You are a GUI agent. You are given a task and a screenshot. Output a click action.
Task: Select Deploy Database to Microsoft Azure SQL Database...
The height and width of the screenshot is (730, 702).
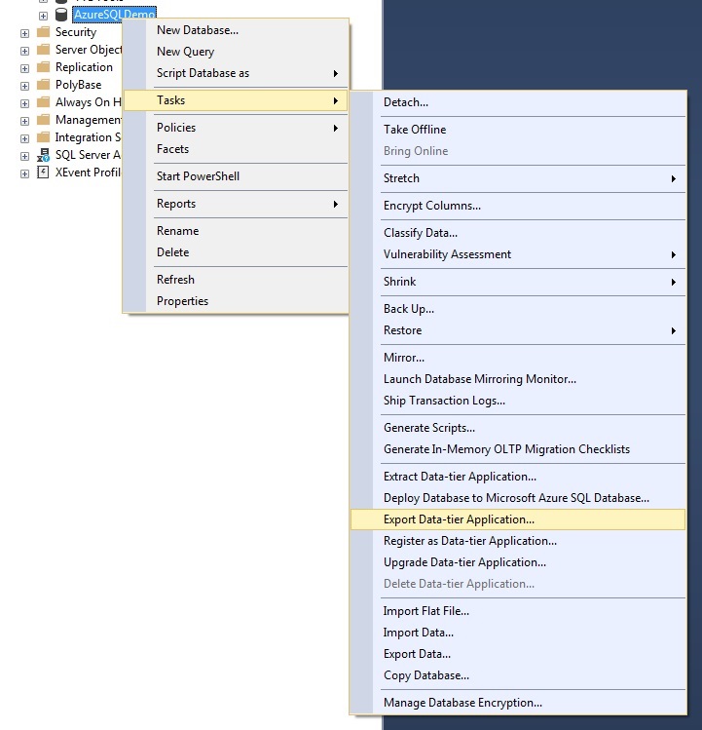click(x=518, y=498)
